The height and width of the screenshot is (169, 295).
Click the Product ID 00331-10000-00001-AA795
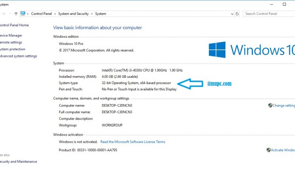pos(88,150)
